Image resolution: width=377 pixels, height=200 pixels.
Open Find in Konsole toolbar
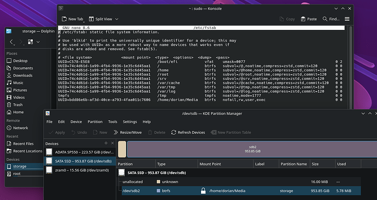click(331, 19)
